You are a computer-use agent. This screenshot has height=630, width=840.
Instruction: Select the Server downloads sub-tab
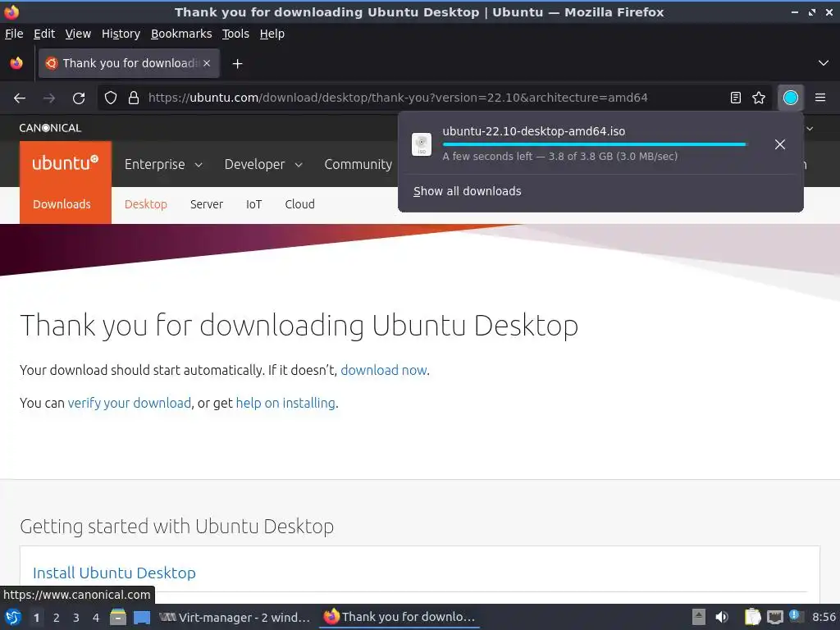point(206,204)
